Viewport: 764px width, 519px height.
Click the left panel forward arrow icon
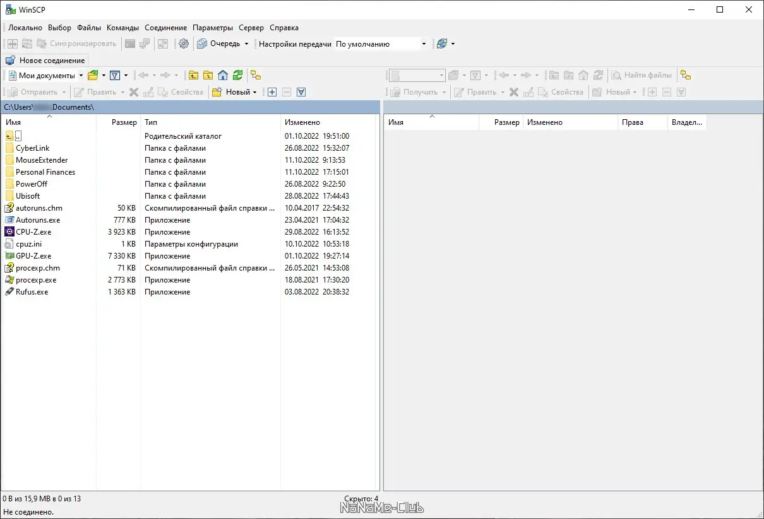pos(165,75)
